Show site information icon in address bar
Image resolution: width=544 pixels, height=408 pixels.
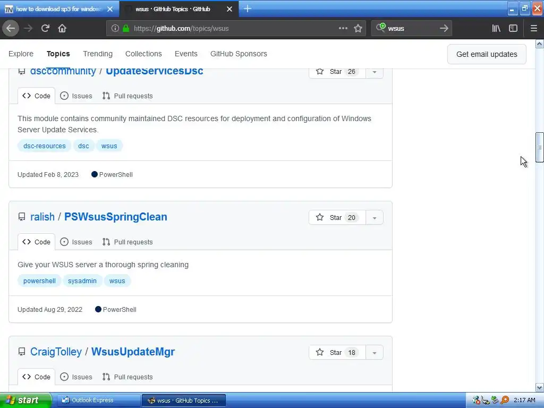115,28
